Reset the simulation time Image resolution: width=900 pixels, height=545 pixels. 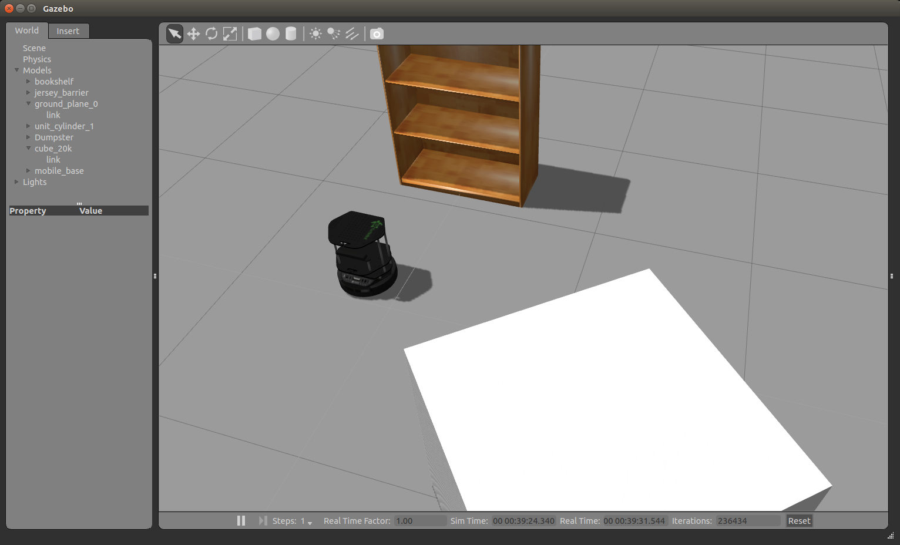pyautogui.click(x=799, y=521)
